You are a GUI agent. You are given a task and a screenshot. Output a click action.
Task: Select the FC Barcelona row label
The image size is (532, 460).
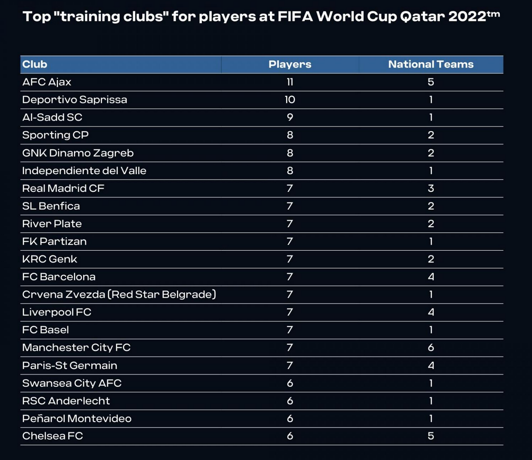pos(59,277)
